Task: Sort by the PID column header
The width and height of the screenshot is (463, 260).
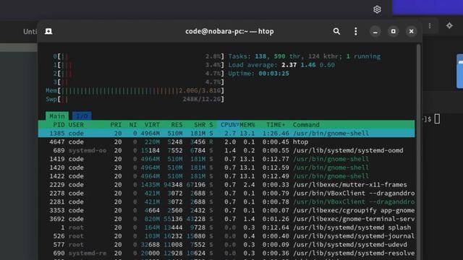Action: pyautogui.click(x=59, y=125)
